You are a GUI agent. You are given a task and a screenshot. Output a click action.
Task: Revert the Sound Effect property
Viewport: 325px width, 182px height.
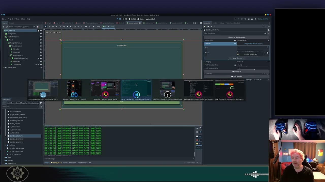pos(235,40)
